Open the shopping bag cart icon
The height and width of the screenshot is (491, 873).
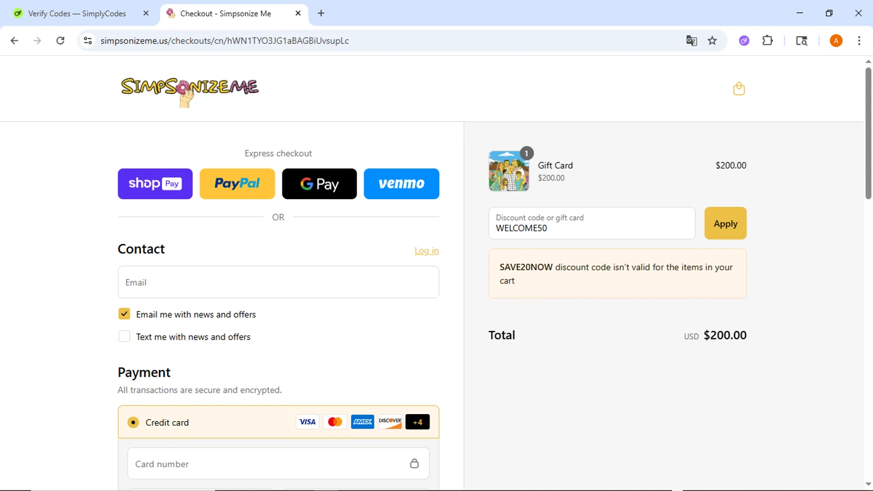click(x=739, y=89)
